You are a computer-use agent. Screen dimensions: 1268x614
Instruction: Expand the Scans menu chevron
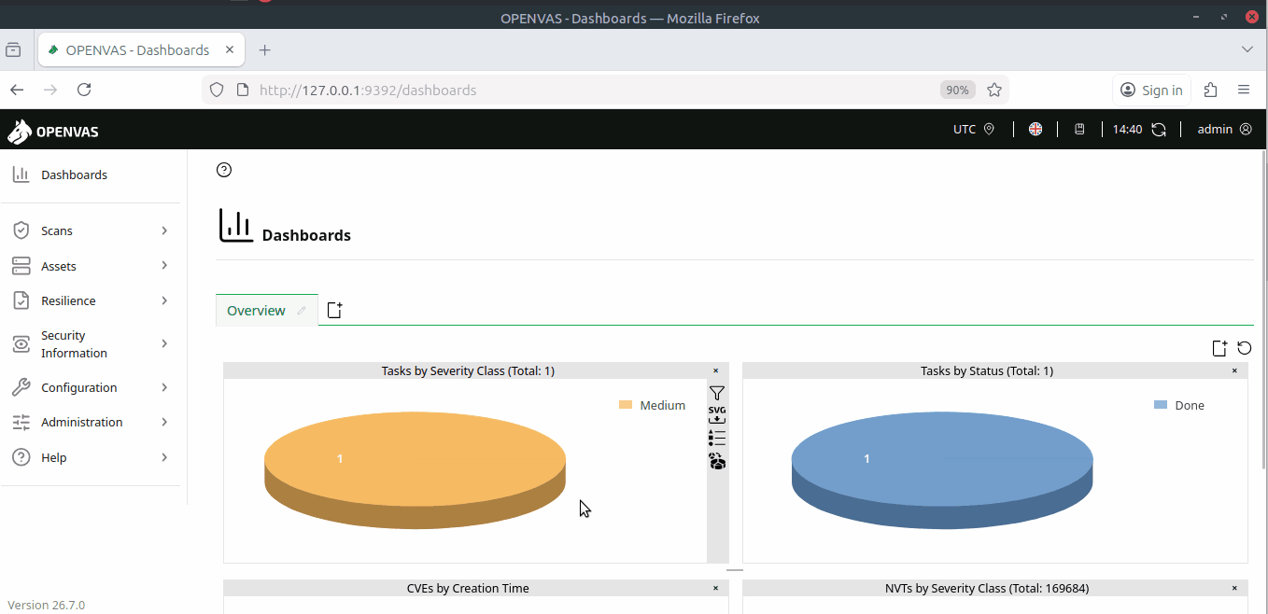pos(164,230)
